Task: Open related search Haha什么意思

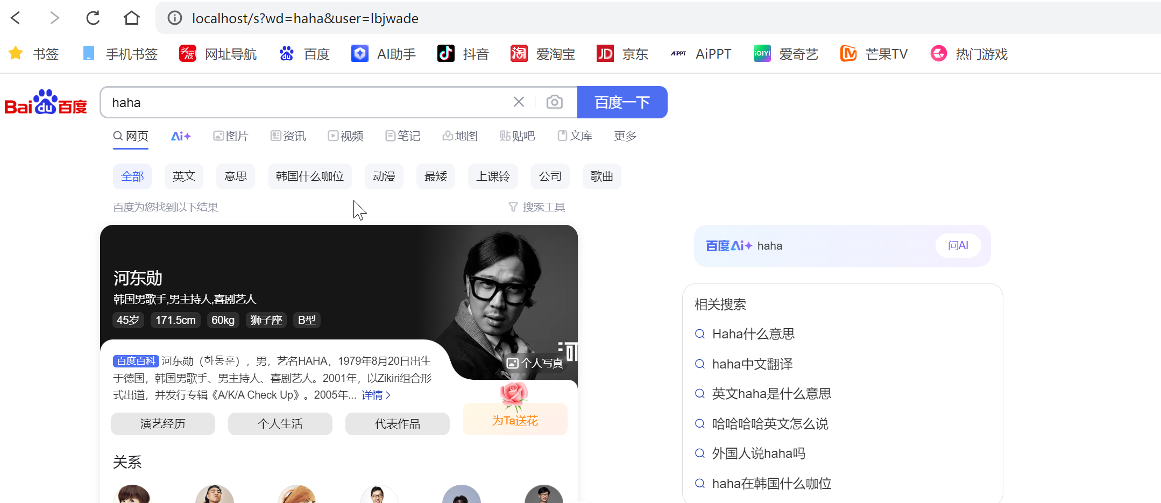Action: [x=753, y=334]
